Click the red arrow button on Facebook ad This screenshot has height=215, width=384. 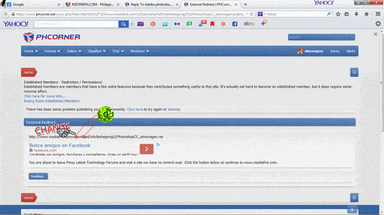point(147,149)
